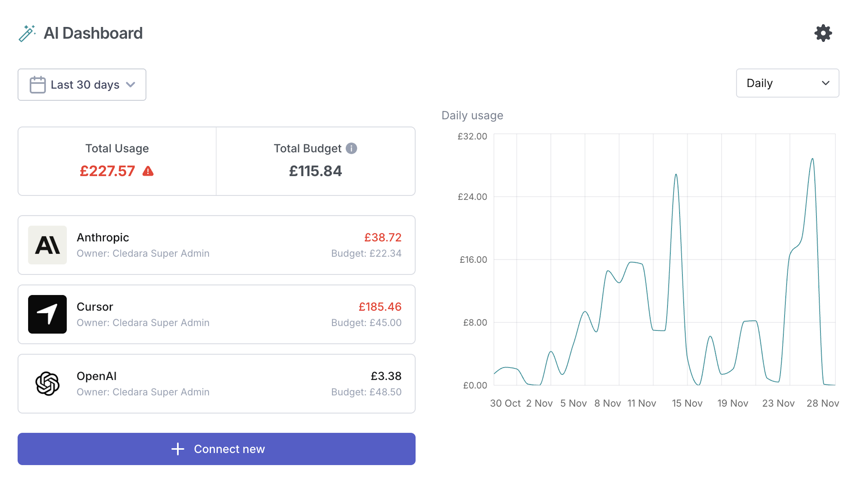This screenshot has width=856, height=482.
Task: Open the OpenAI provider card
Action: (216, 383)
